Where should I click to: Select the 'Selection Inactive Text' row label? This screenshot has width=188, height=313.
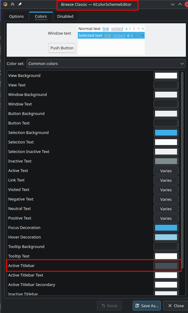pos(29,152)
